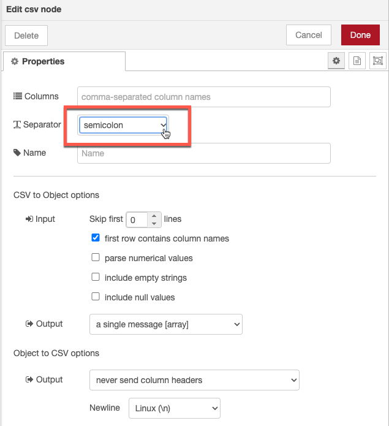This screenshot has height=426, width=389.
Task: Open never send column headers dropdown
Action: tap(194, 380)
